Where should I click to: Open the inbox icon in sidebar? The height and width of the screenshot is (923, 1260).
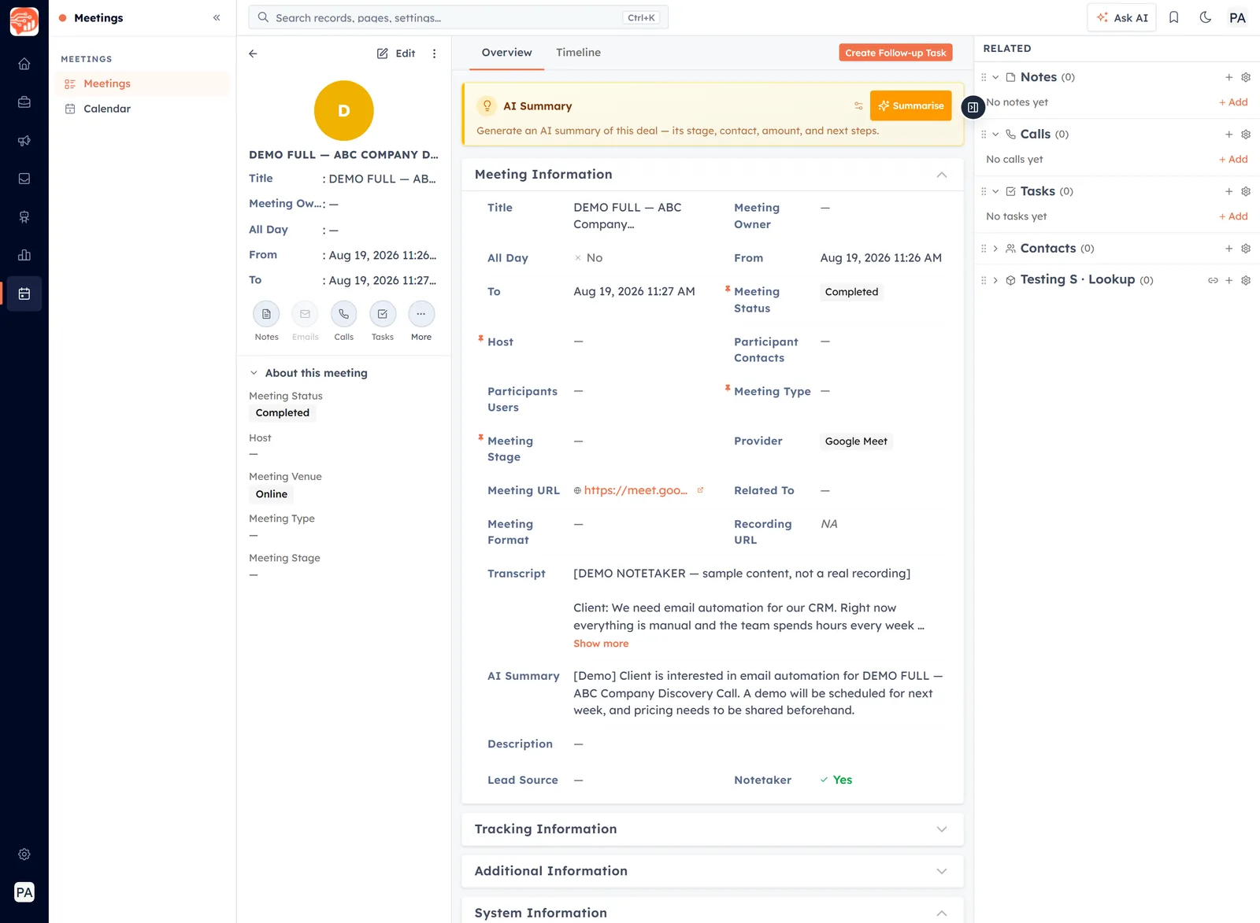[24, 179]
